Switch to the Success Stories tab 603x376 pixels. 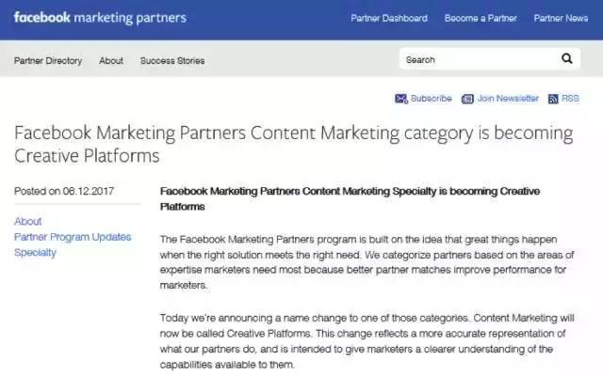(x=172, y=61)
